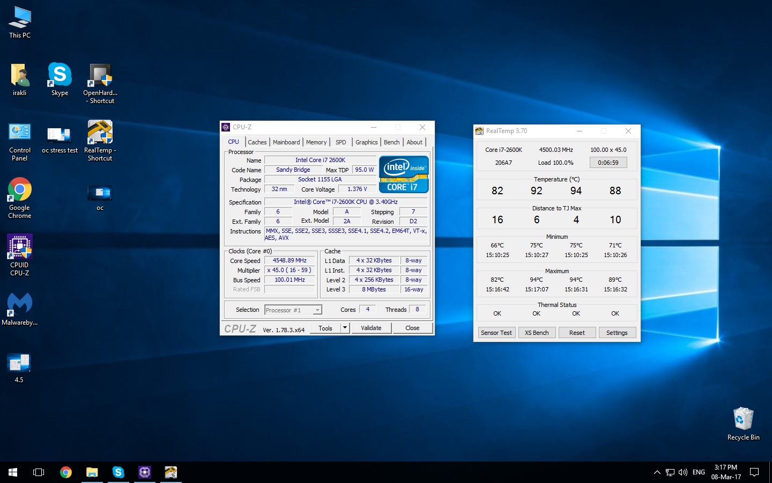Expand the Processor #1 selection dropdown
This screenshot has width=772, height=483.
click(x=317, y=310)
